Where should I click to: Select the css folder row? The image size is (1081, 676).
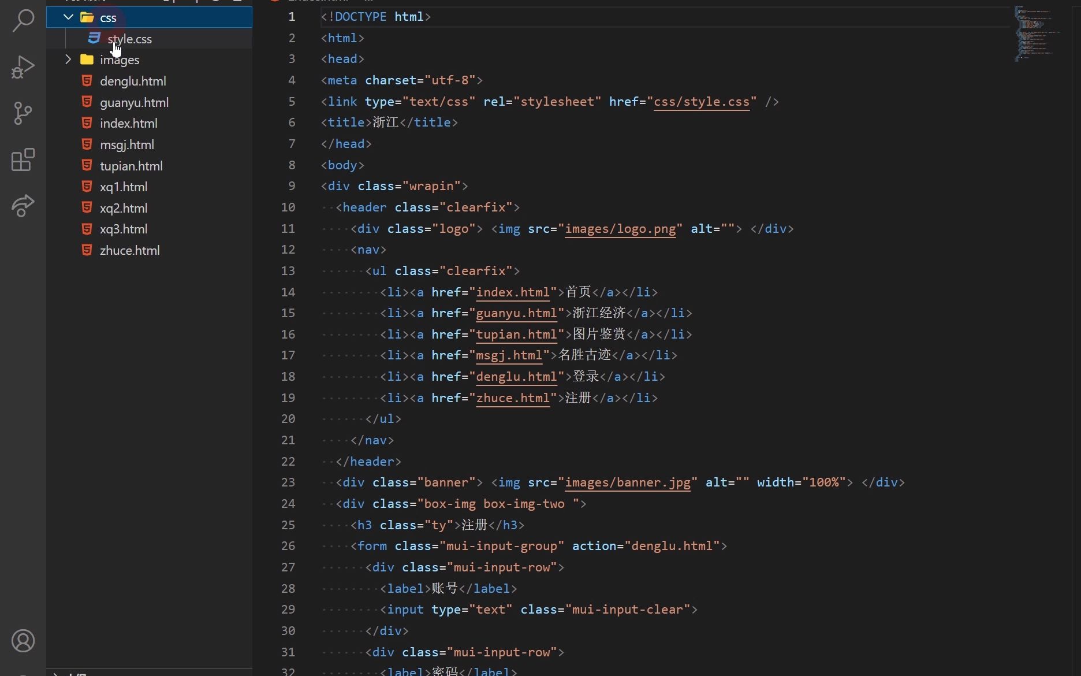click(x=149, y=17)
